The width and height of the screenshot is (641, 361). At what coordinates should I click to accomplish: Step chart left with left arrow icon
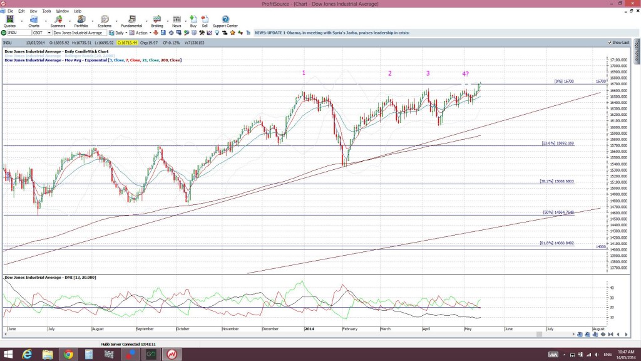[618, 335]
